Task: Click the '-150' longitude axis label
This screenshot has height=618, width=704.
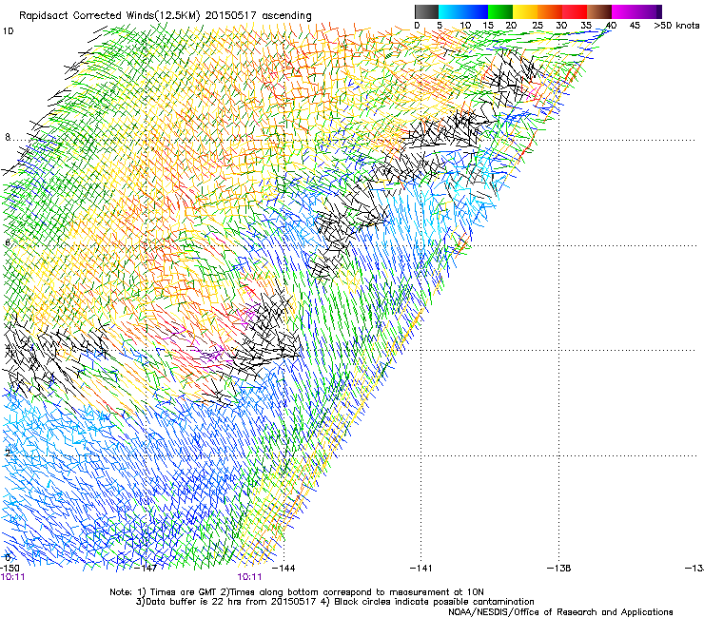Action: coord(10,568)
